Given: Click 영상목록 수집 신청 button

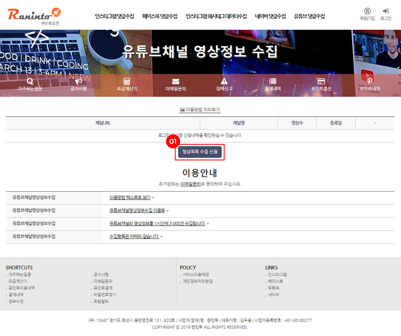Looking at the screenshot, I should 200,152.
